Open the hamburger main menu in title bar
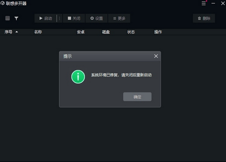Viewport: 226px width, 162px height. coord(204,3)
